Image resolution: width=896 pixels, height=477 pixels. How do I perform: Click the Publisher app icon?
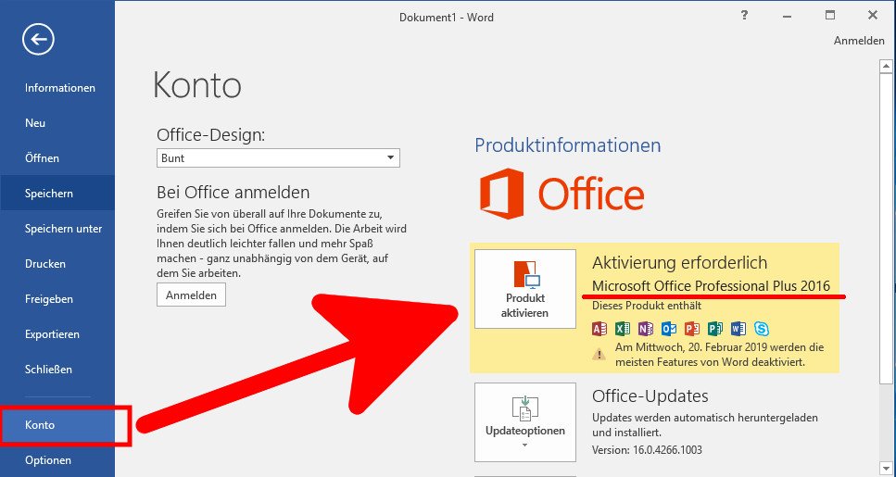pyautogui.click(x=715, y=329)
